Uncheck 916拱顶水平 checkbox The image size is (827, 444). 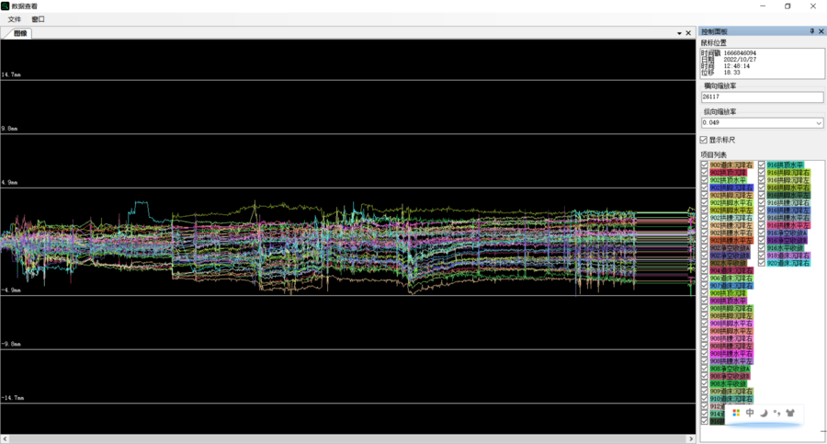pyautogui.click(x=762, y=165)
